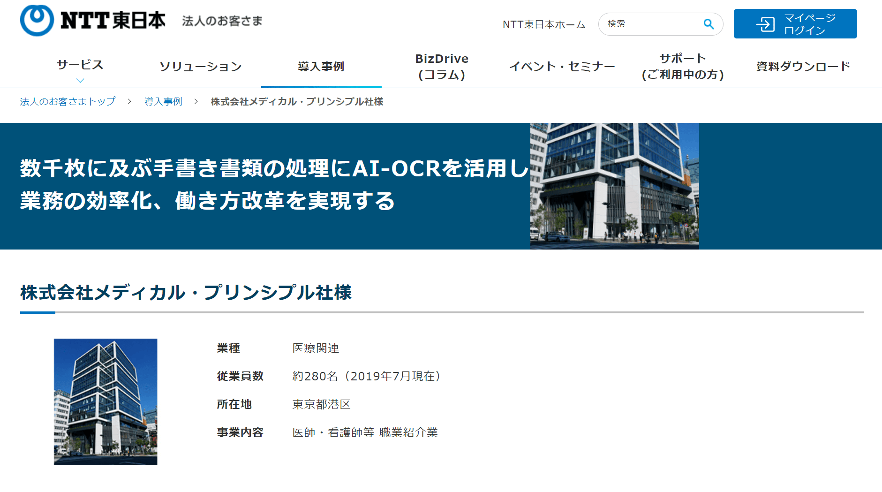Click the 医療関連 industry value
Image resolution: width=882 pixels, height=492 pixels.
pos(316,348)
